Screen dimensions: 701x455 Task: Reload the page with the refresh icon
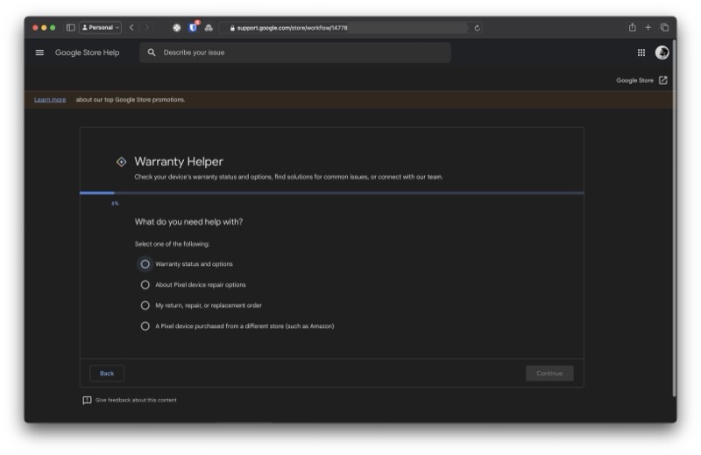click(x=477, y=28)
